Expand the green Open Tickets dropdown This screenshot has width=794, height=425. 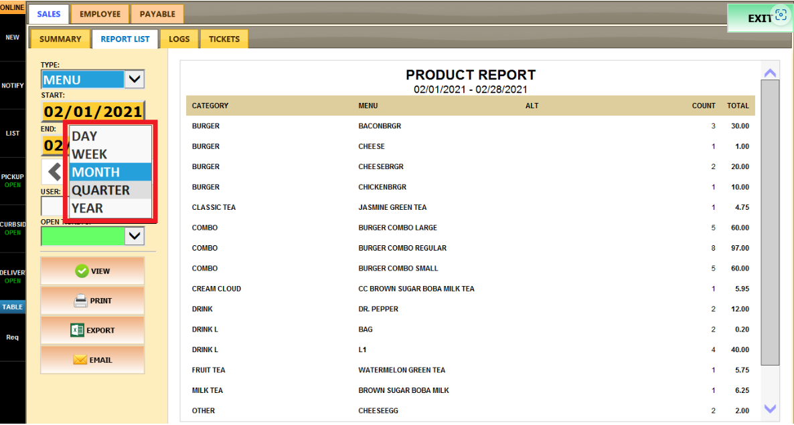click(x=135, y=235)
